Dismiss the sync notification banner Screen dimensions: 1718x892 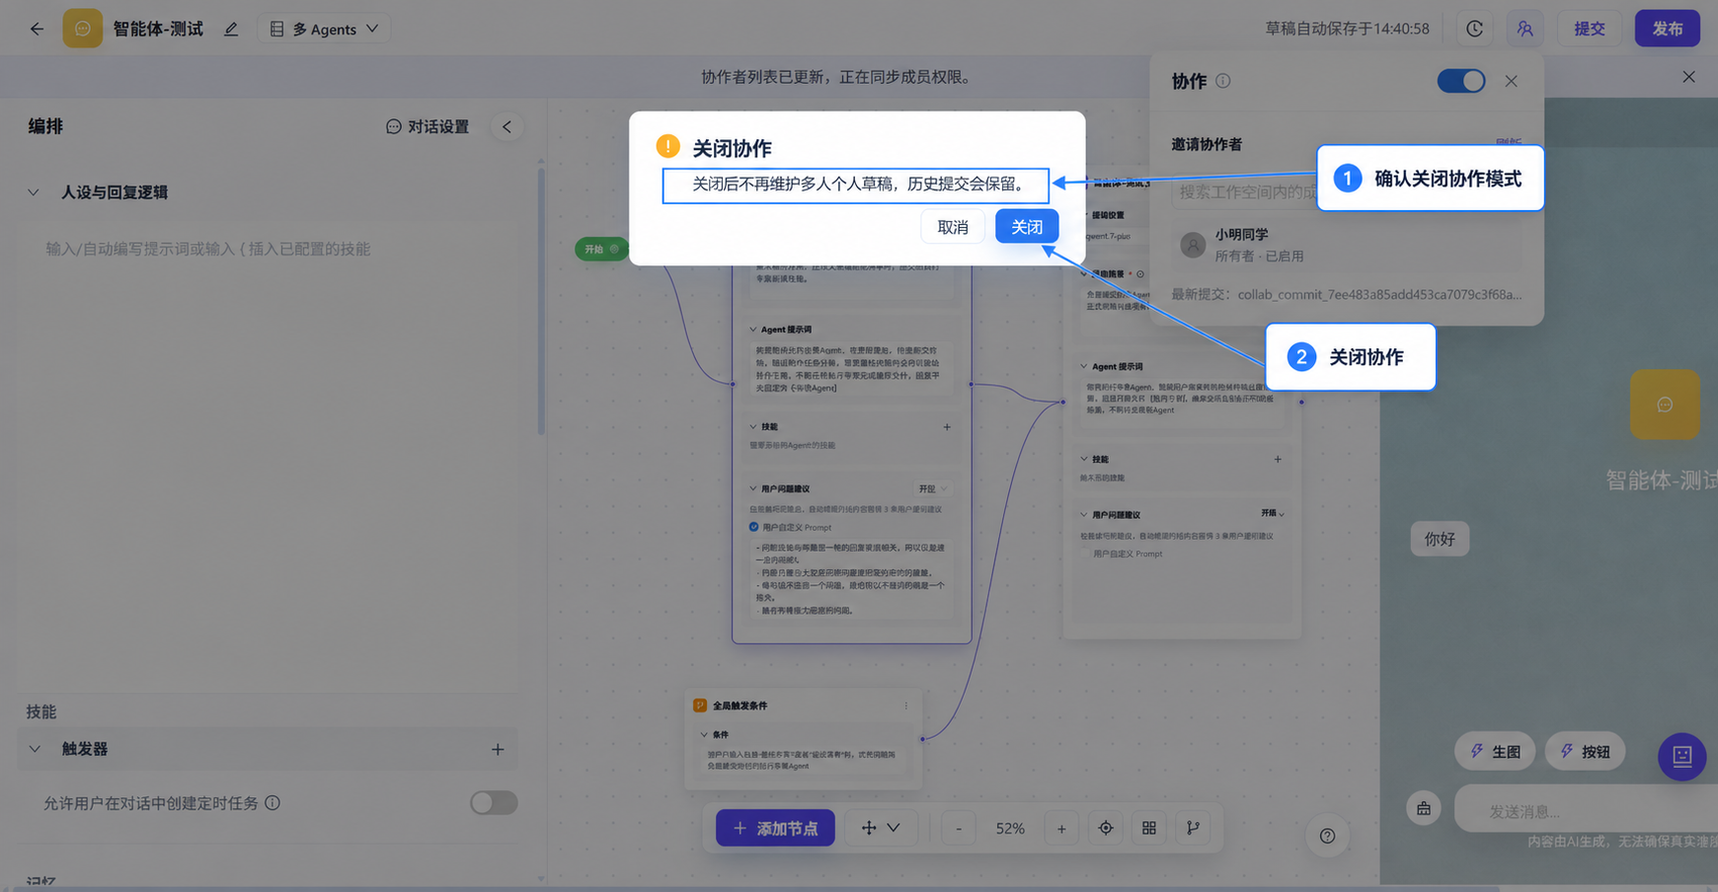coord(1688,77)
